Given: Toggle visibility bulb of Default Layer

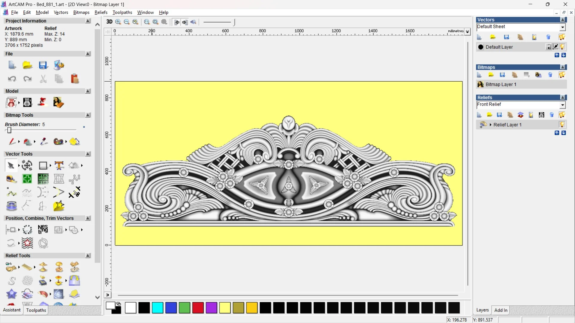Looking at the screenshot, I should point(562,47).
